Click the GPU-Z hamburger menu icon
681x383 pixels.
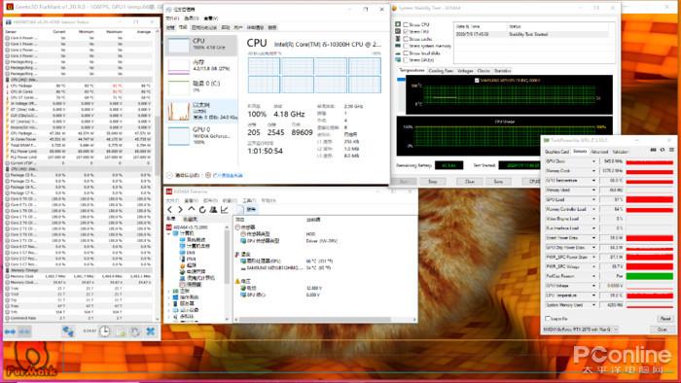(671, 150)
